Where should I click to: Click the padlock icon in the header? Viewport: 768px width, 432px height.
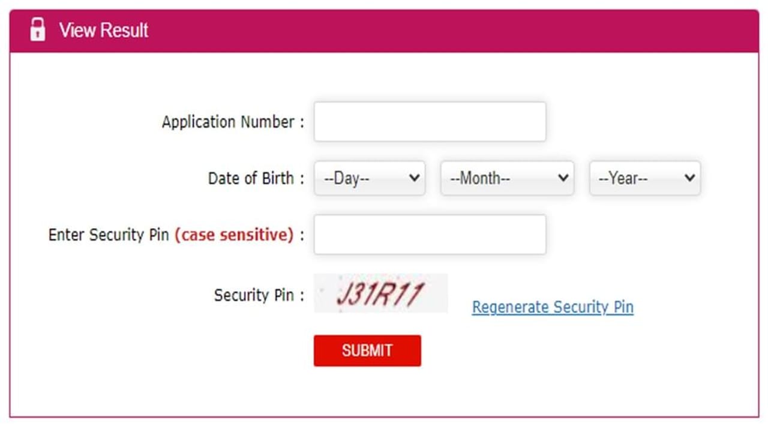coord(37,30)
